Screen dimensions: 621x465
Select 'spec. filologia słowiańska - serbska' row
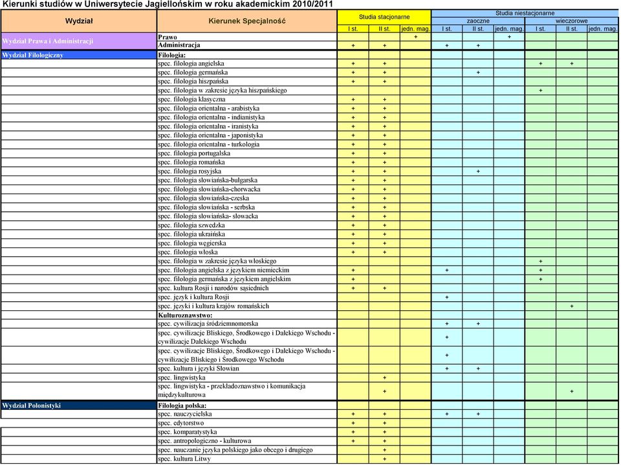click(x=246, y=207)
